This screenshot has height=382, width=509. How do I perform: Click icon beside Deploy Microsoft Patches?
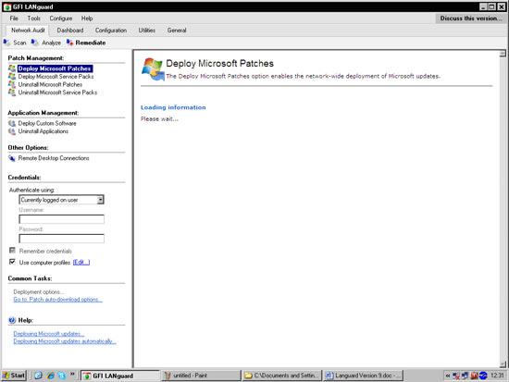click(x=12, y=68)
